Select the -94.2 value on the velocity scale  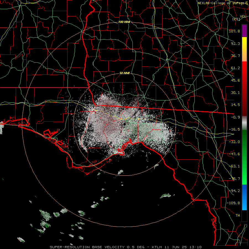pos(234,191)
